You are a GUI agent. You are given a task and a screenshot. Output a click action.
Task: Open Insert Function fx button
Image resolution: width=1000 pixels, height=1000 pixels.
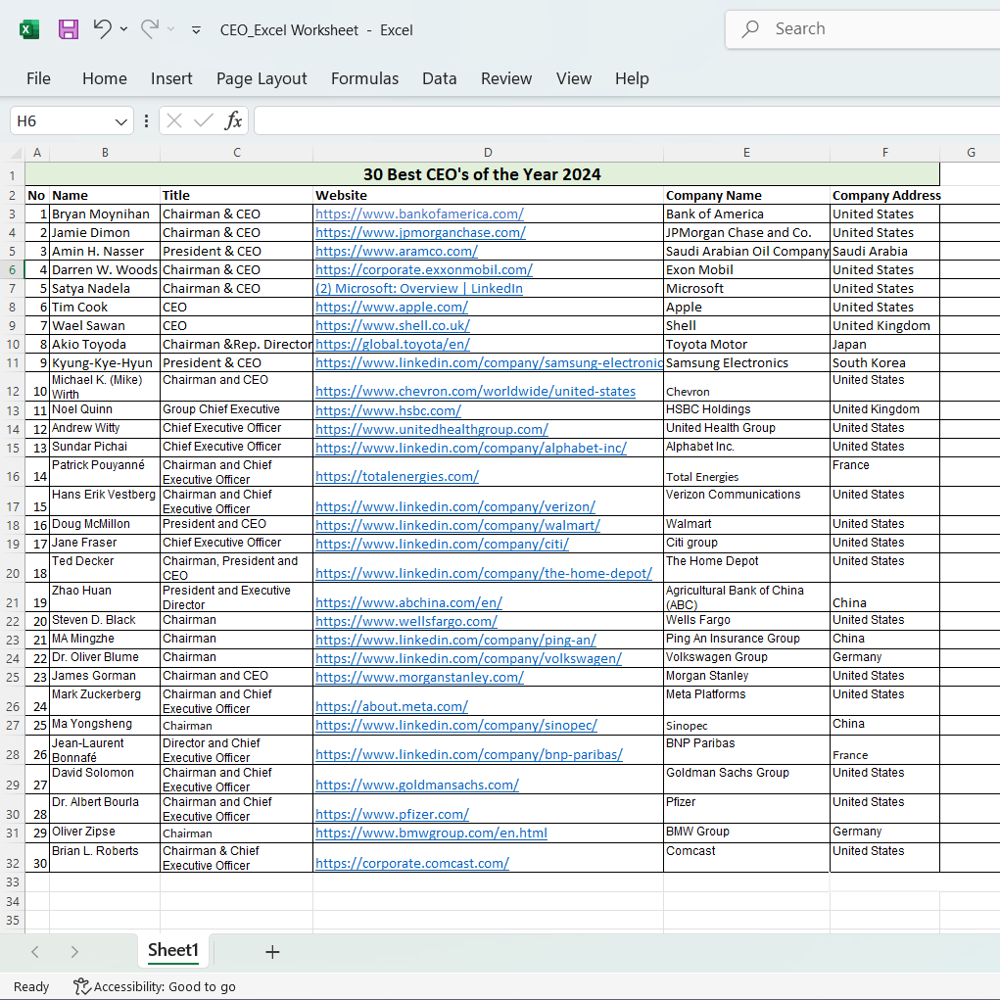(233, 120)
